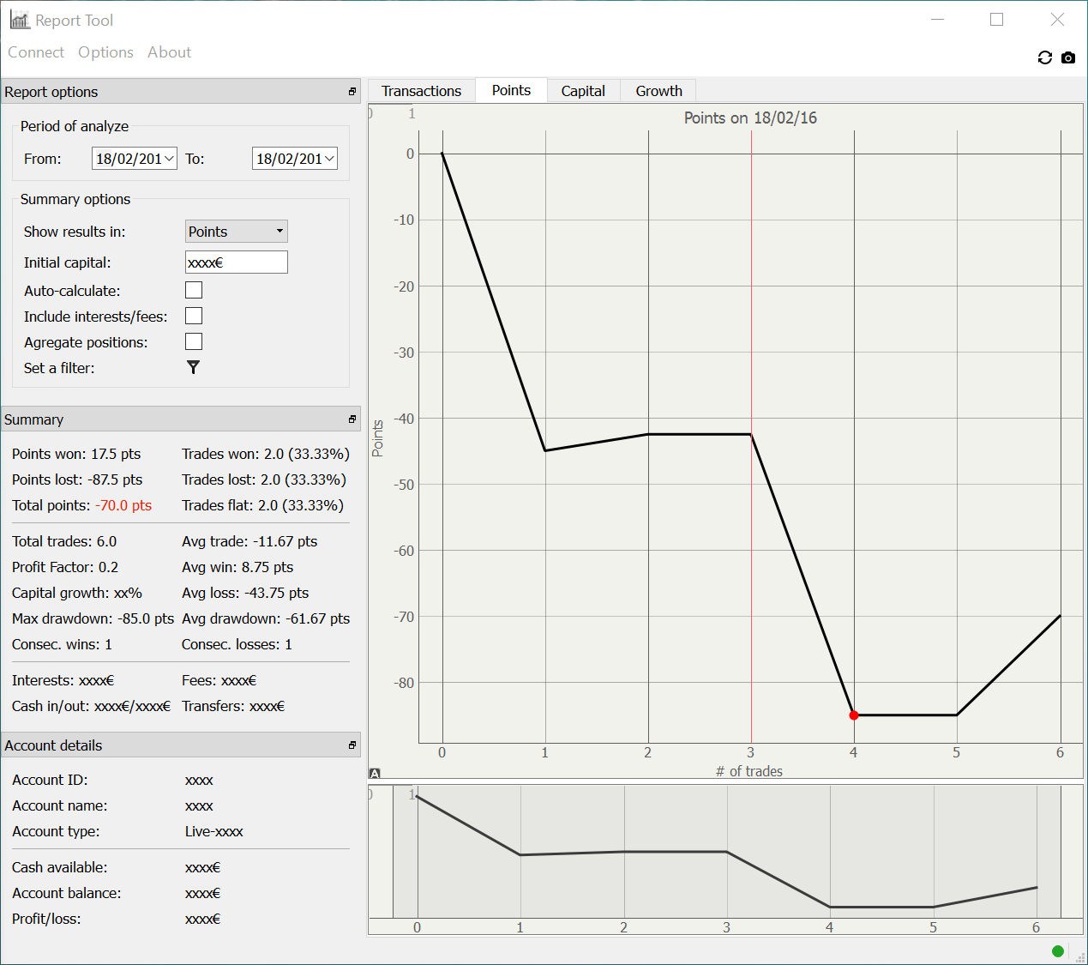Click the Consec. losses 1 text

[x=237, y=644]
